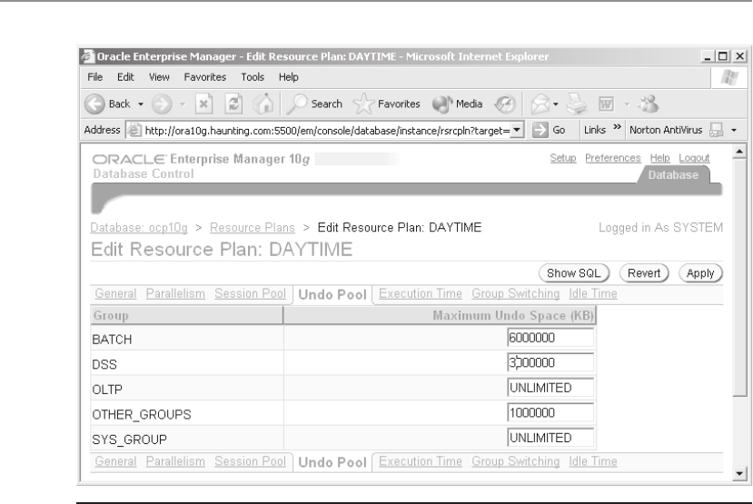This screenshot has width=753, height=504.
Task: Open the bottom Idle Time tab link
Action: (x=593, y=461)
